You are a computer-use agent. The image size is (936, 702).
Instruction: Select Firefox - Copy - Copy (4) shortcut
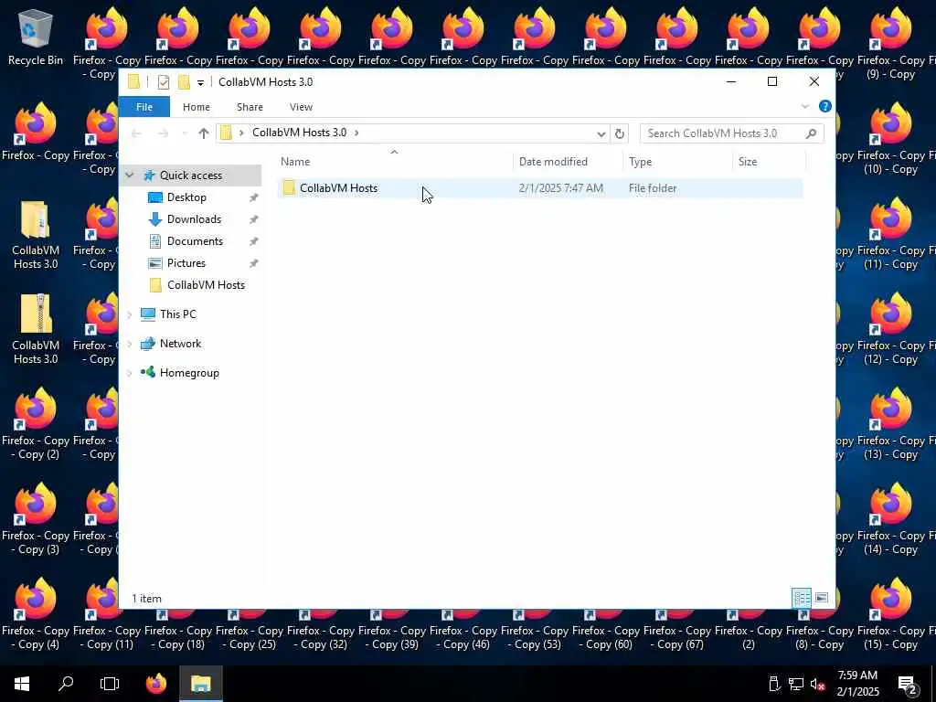(x=36, y=613)
